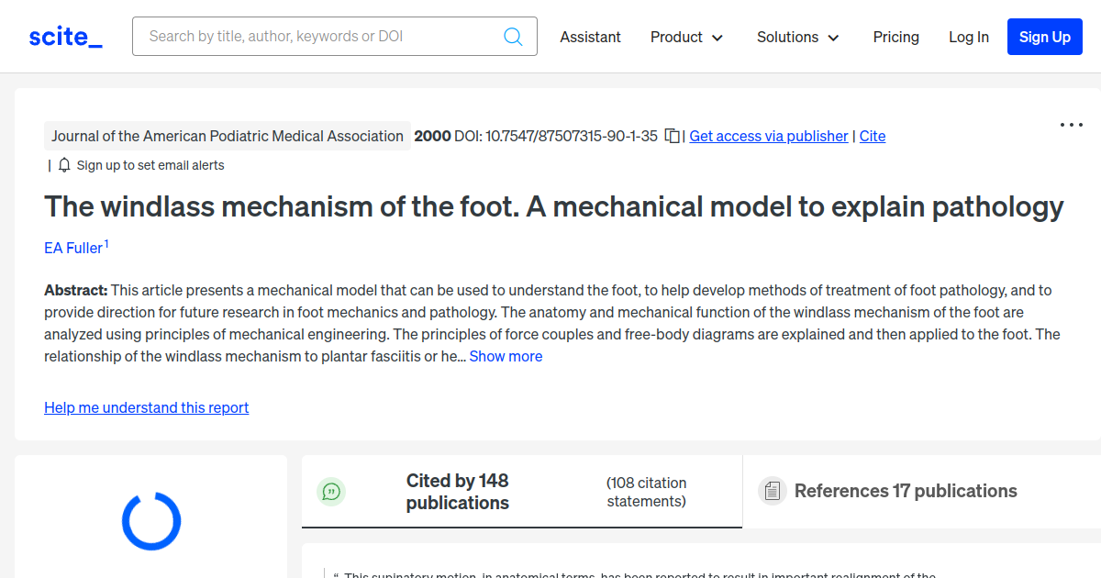Click Help me understand this report
1101x578 pixels.
pyautogui.click(x=146, y=407)
